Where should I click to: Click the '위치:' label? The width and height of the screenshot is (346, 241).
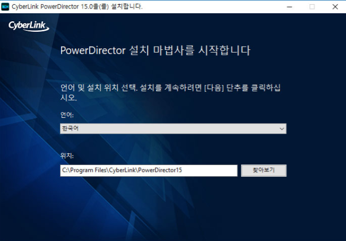67,156
